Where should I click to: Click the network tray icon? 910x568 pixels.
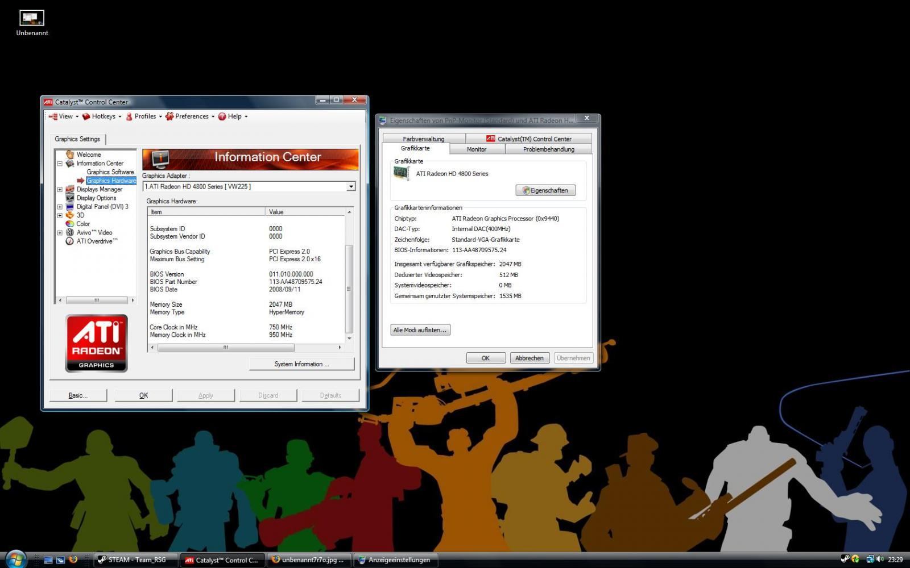869,559
